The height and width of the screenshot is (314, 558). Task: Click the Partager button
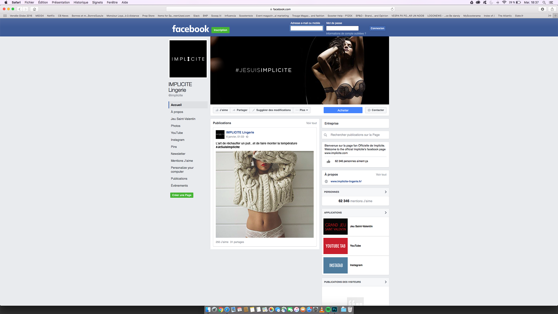point(240,110)
